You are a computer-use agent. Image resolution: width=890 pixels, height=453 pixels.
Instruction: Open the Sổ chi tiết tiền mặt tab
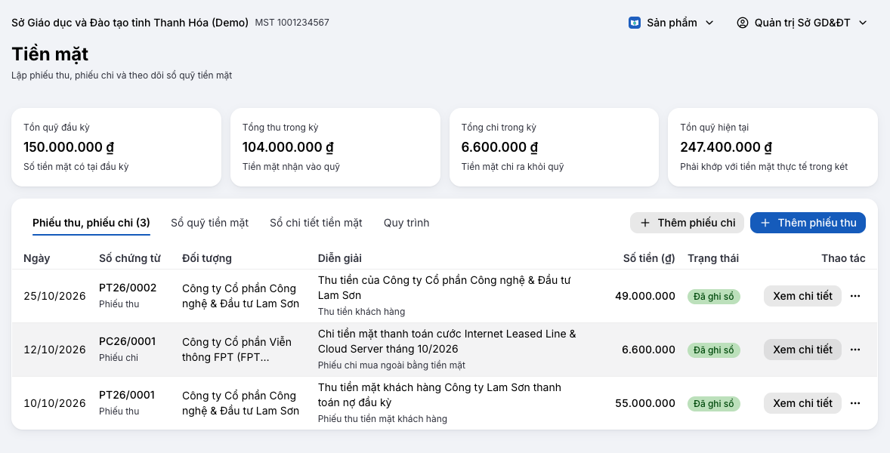coord(316,223)
